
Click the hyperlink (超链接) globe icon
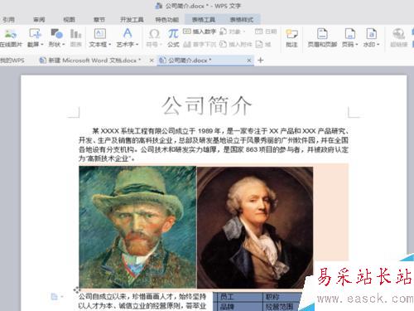[x=398, y=34]
